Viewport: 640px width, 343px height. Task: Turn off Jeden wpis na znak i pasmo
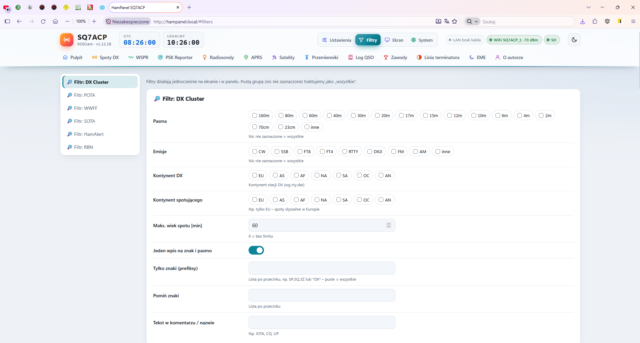click(x=256, y=250)
